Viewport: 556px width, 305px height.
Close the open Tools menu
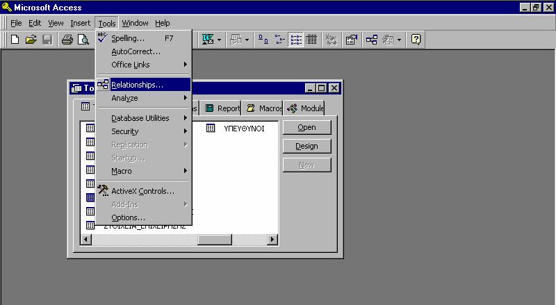click(107, 24)
